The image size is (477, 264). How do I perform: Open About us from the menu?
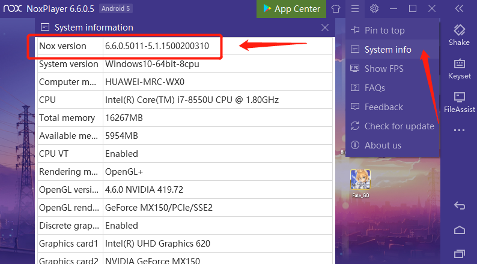tap(392, 145)
